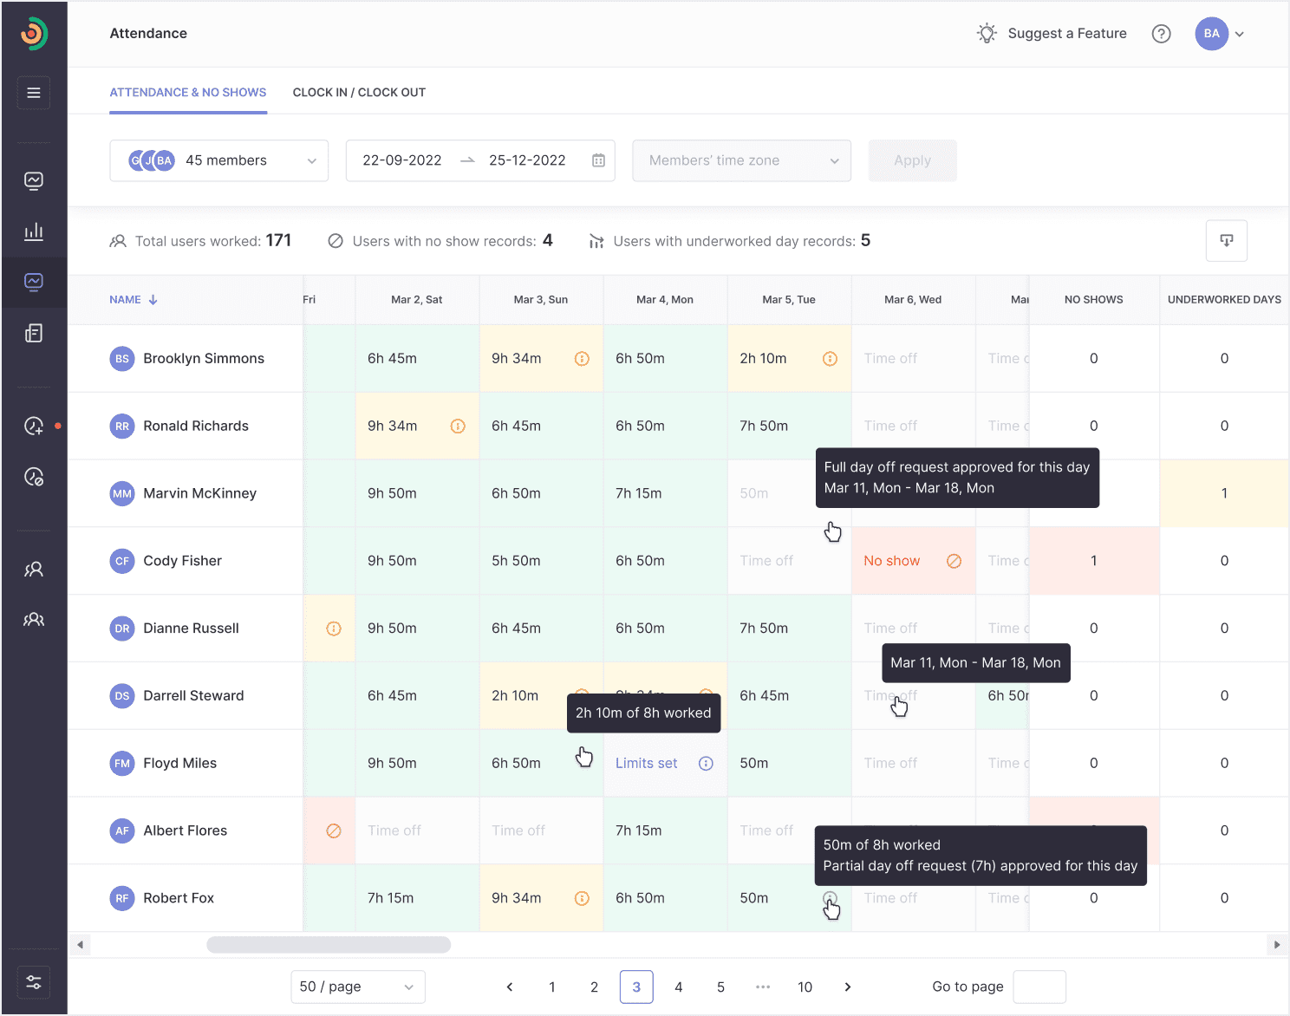
Task: Click the export download icon button
Action: [1226, 241]
